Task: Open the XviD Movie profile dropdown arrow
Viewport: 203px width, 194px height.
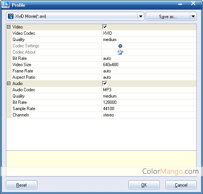Action: 141,16
